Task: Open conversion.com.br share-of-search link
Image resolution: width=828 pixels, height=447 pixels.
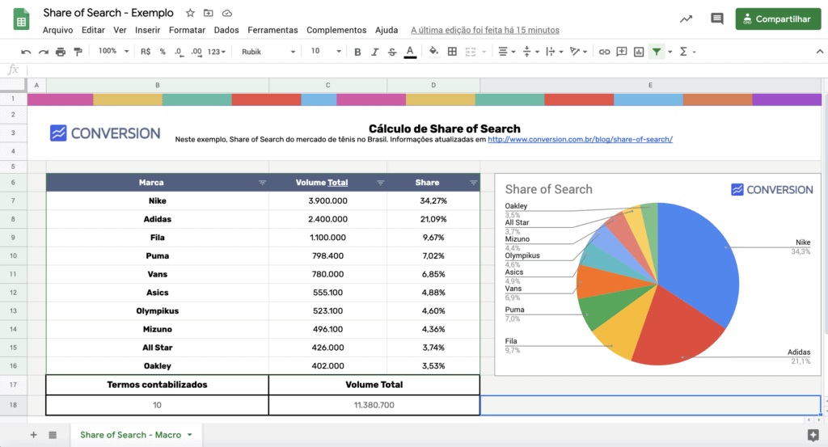Action: pyautogui.click(x=580, y=139)
